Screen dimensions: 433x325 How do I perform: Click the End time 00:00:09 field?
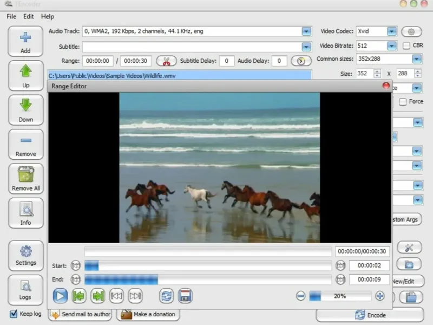pos(369,279)
